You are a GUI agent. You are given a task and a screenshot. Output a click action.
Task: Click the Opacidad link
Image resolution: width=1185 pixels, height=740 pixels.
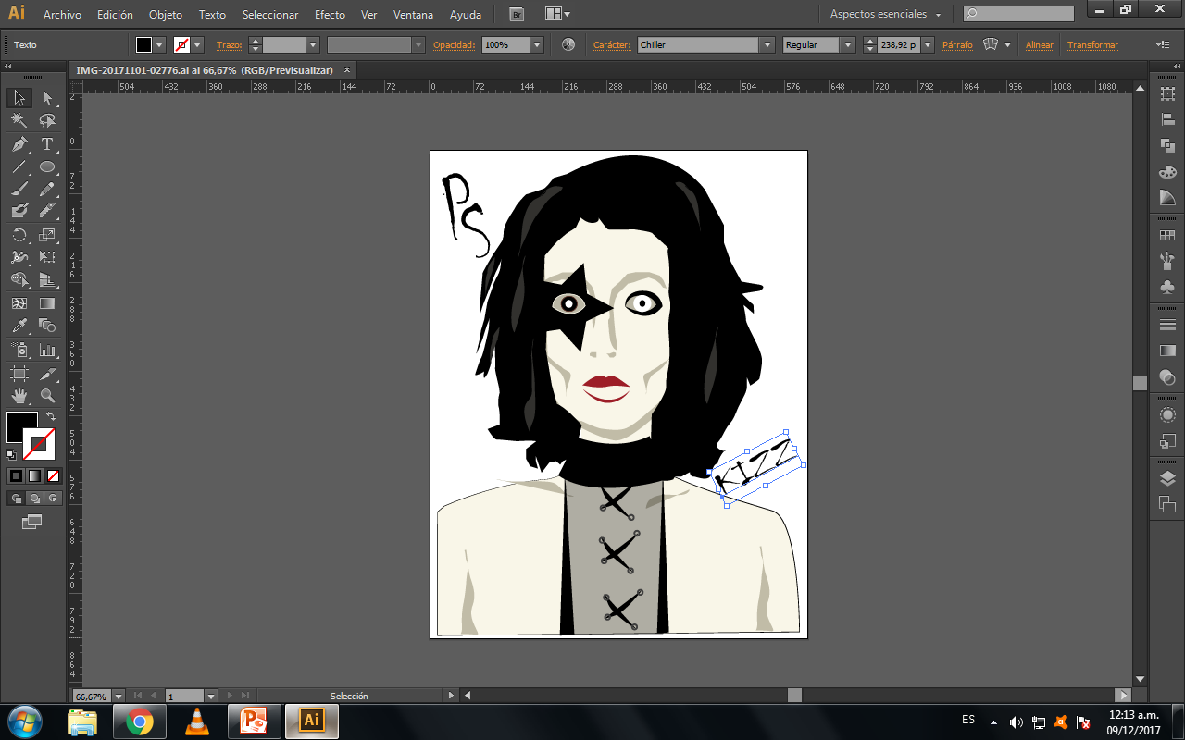(454, 45)
